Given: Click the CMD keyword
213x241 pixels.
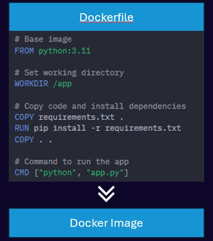Looking at the screenshot, I should pos(22,172).
